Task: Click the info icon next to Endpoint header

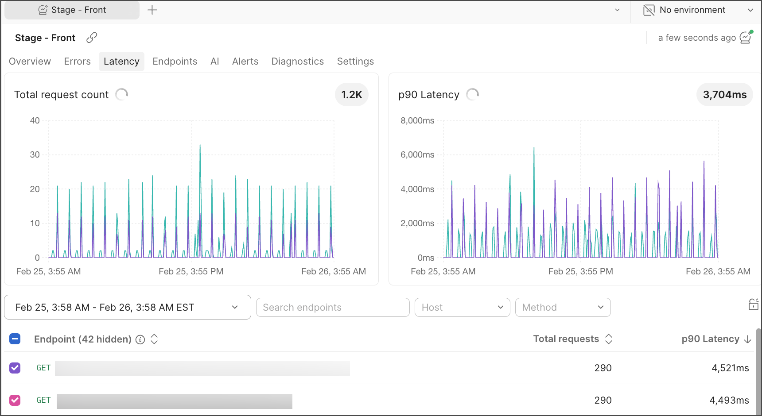Action: 140,339
